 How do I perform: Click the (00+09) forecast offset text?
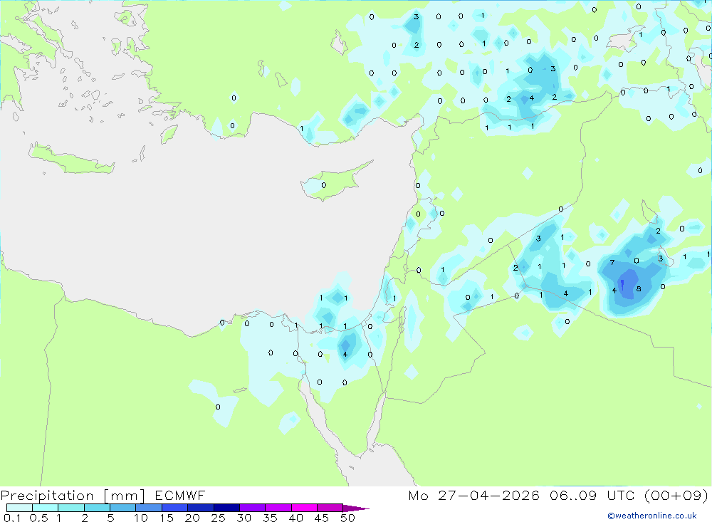(x=676, y=496)
